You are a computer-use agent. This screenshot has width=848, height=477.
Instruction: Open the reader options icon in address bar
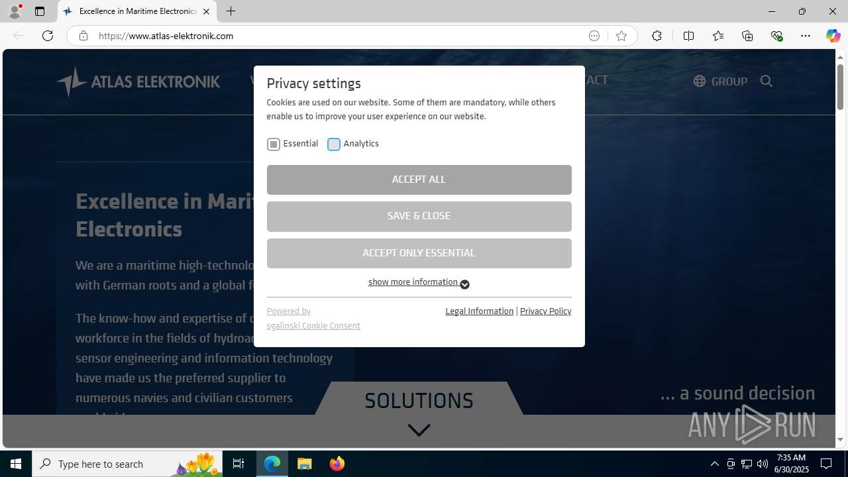pos(594,36)
